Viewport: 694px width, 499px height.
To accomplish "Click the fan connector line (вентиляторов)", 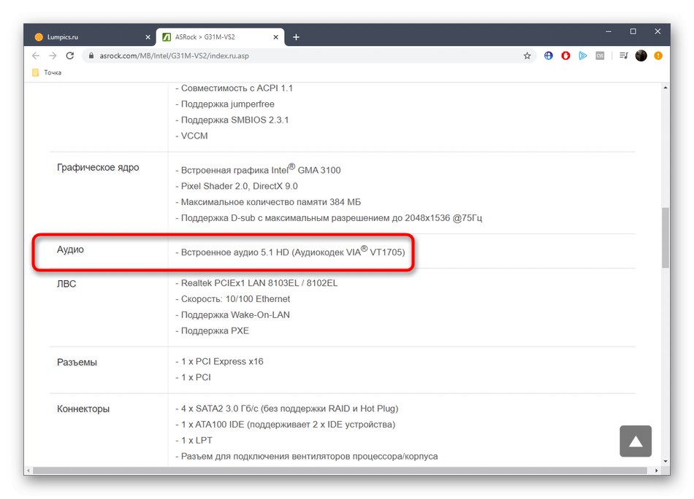I will click(307, 456).
